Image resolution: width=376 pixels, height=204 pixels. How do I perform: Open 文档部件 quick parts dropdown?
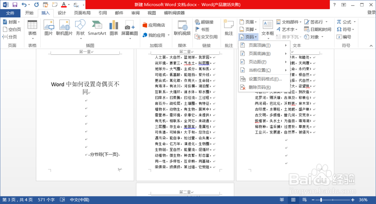point(289,22)
